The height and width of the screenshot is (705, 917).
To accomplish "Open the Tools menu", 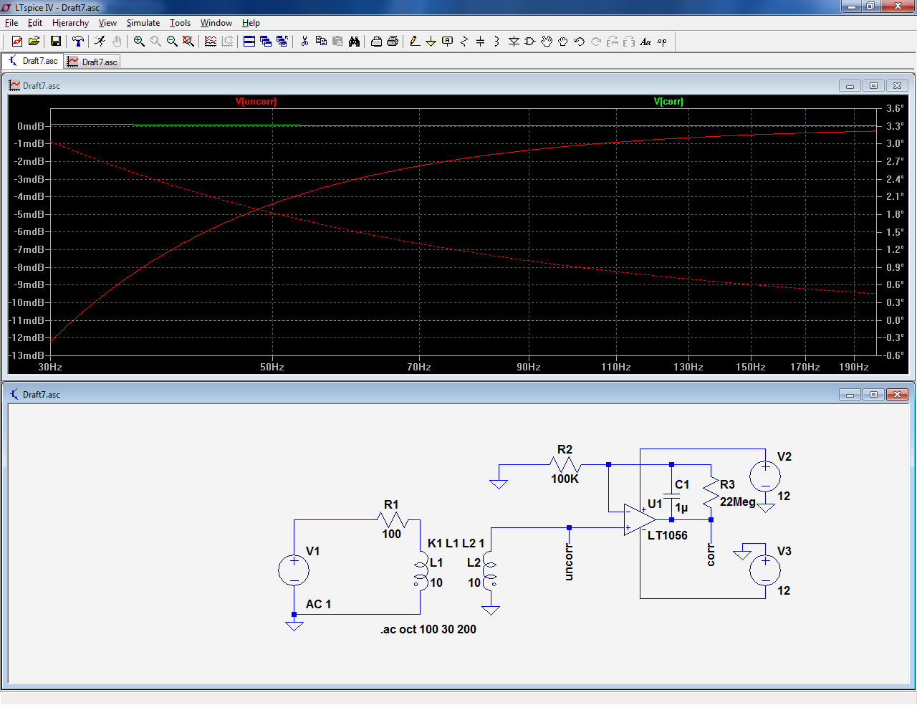I will point(180,23).
